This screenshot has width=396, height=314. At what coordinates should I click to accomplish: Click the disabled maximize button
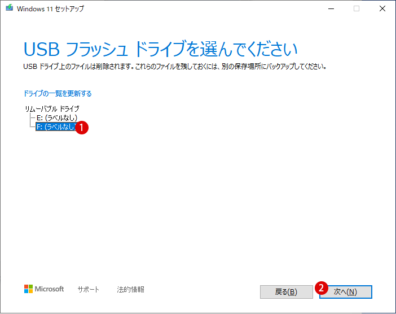(357, 8)
